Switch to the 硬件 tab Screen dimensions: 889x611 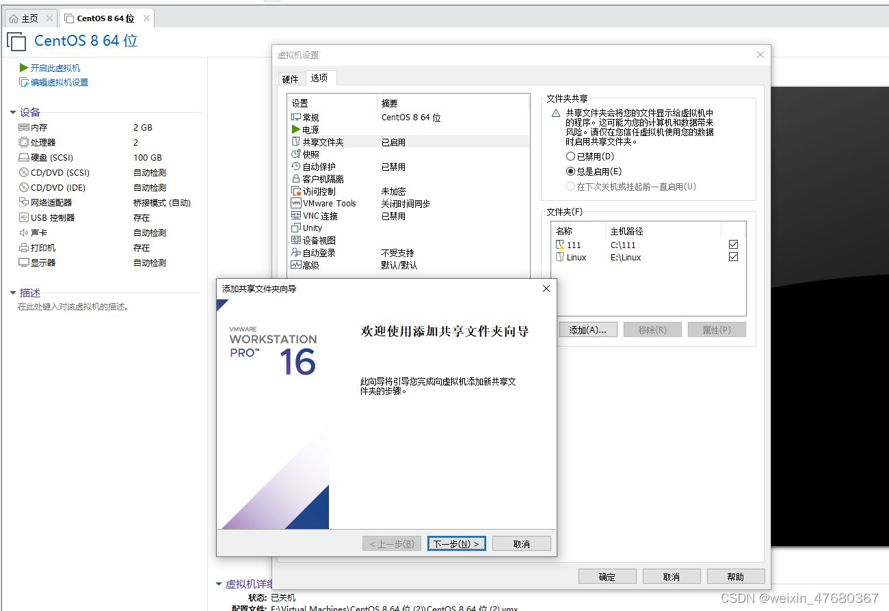click(x=291, y=79)
